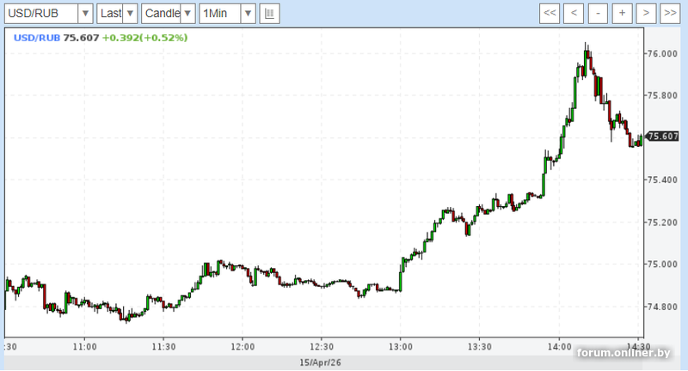This screenshot has height=371, width=688.
Task: Click the 76.000 price axis label
Action: pos(662,53)
